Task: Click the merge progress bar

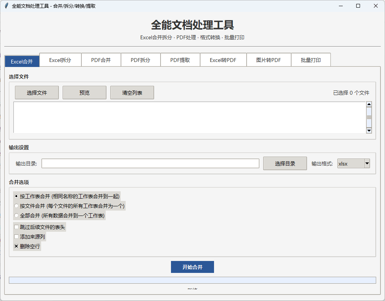Action: tap(192, 280)
